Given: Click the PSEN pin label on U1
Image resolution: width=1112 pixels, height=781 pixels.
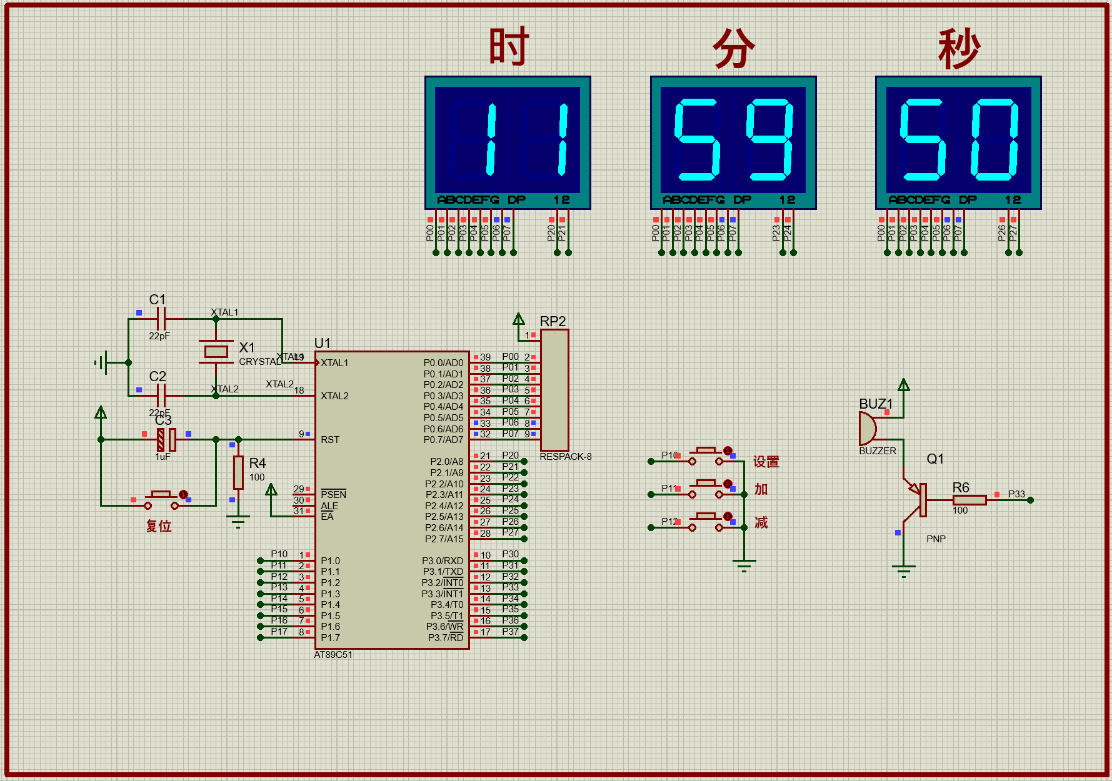Looking at the screenshot, I should [x=333, y=494].
